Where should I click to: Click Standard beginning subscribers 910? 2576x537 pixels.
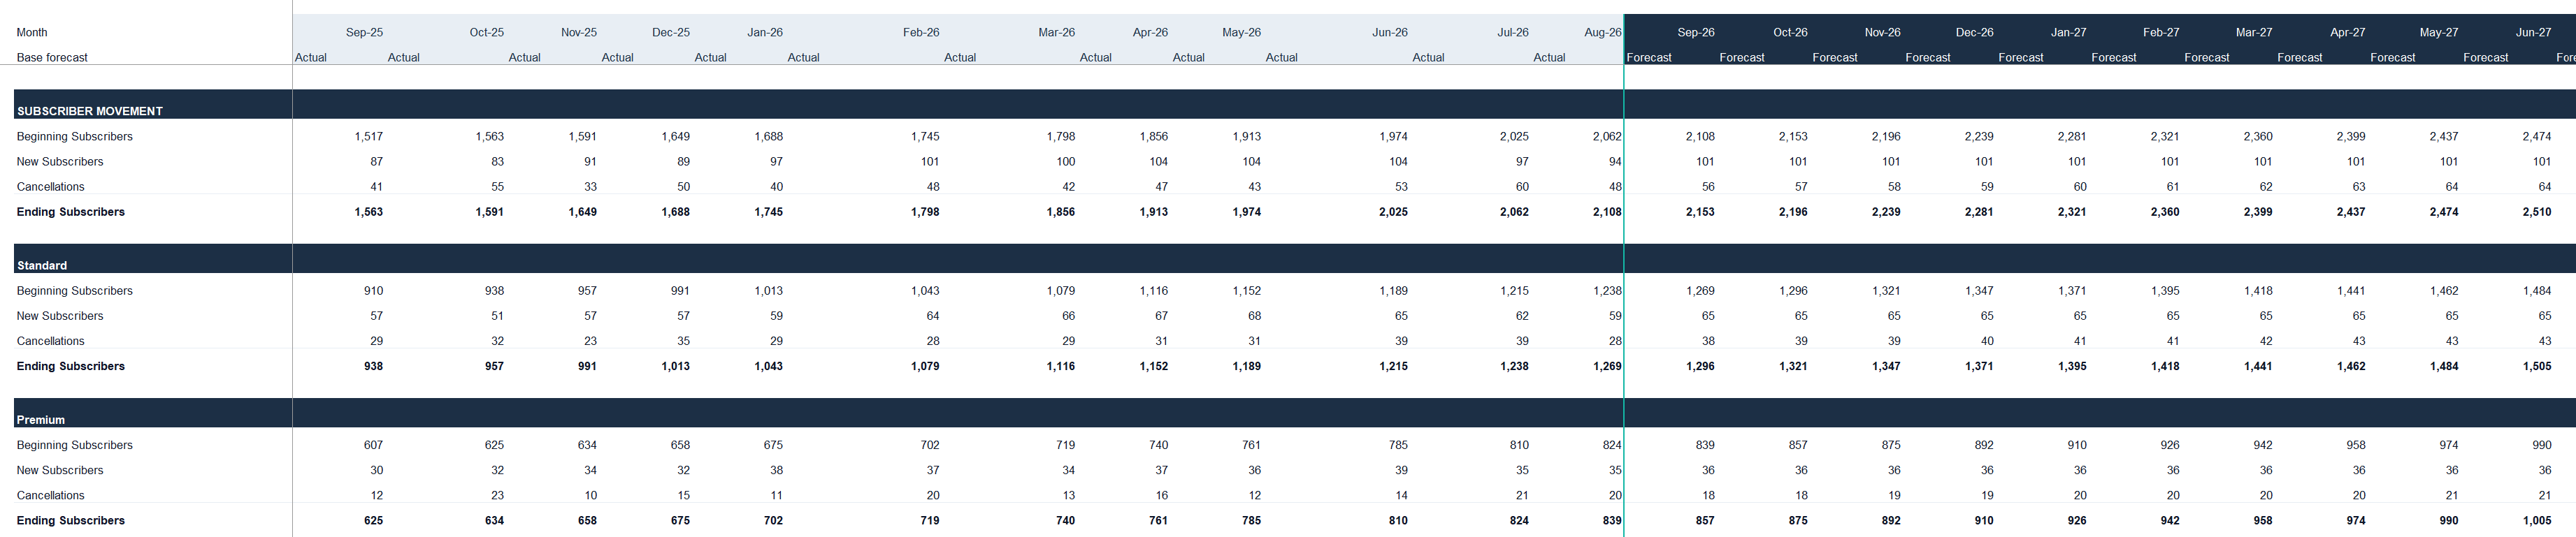point(373,291)
